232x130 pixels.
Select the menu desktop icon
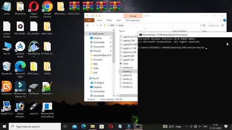7,8
